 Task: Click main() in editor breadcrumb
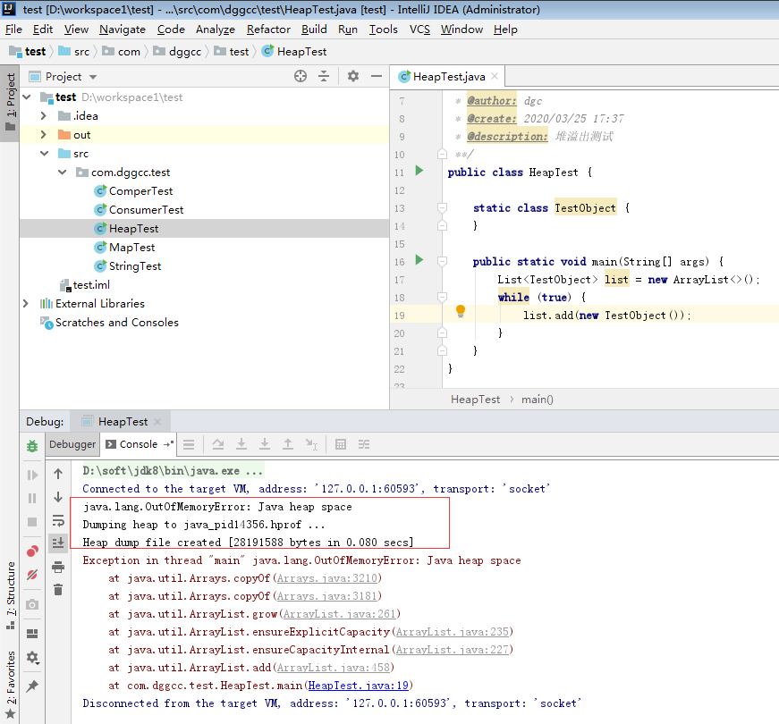(537, 400)
